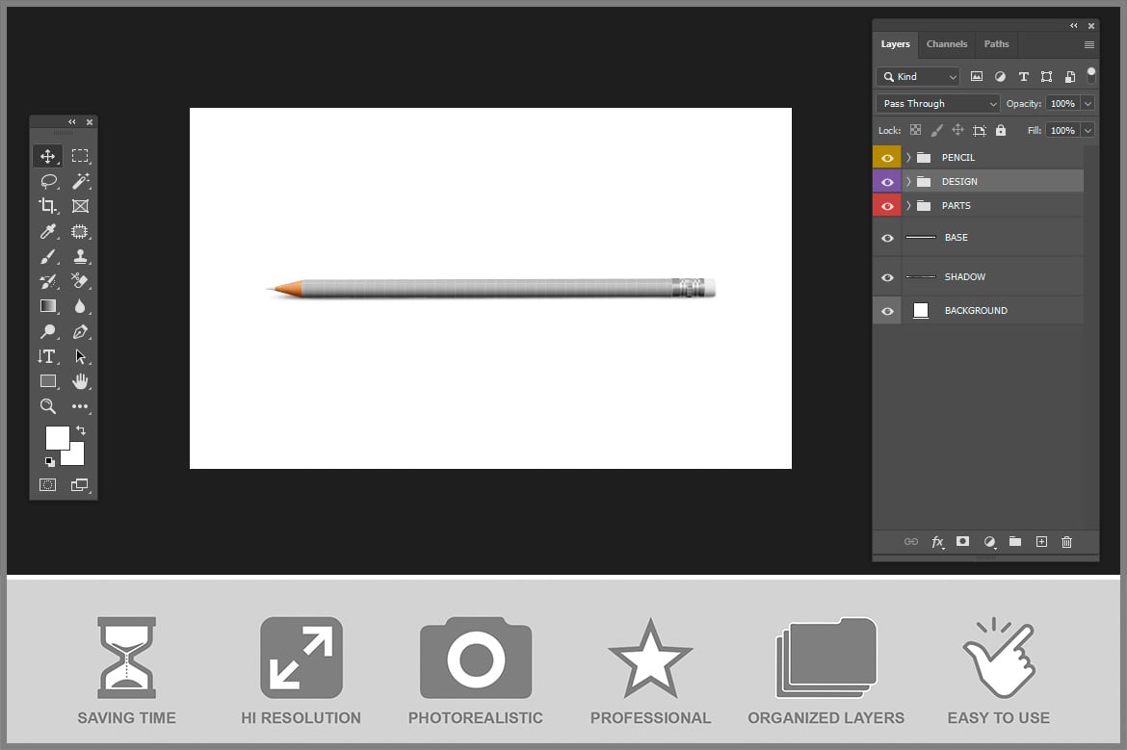Add a layer style with fx
Screen dimensions: 1127x750
click(937, 542)
